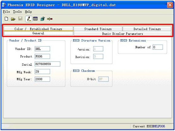
Task: Switch to Color / Established Timings tab
Action: click(39, 29)
